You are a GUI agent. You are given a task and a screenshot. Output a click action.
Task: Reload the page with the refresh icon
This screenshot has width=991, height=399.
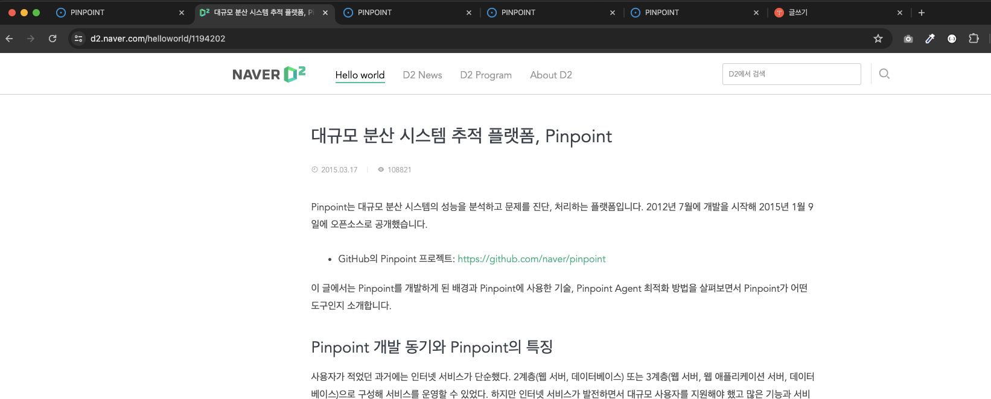point(53,39)
